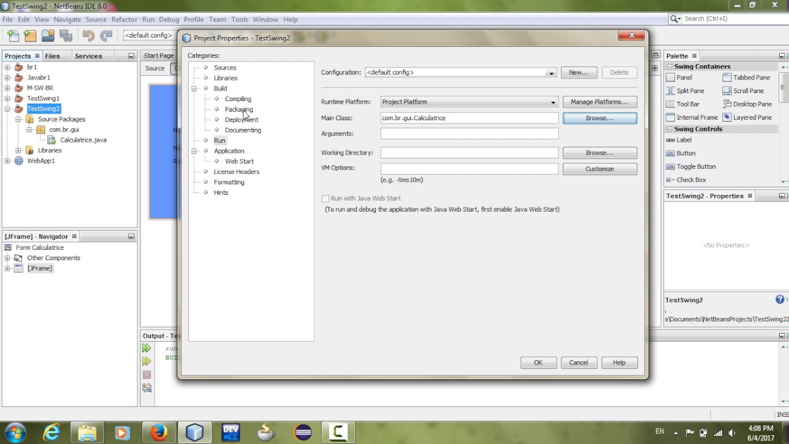This screenshot has width=789, height=444.
Task: Select the Web Start category
Action: pyautogui.click(x=239, y=162)
